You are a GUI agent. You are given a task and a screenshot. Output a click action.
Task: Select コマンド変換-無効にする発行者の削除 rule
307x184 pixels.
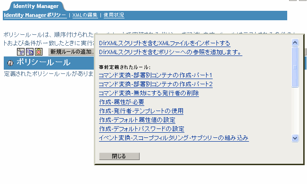point(149,93)
